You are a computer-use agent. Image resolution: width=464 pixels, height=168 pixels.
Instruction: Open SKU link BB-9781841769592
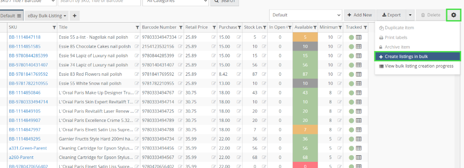click(28, 74)
